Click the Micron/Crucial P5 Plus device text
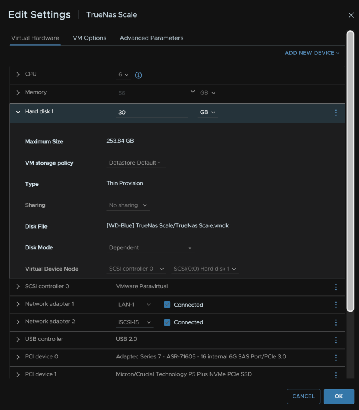Screen dimensions: 359x410 pyautogui.click(x=184, y=374)
